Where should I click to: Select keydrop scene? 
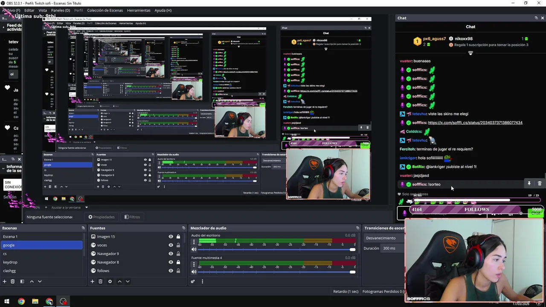pyautogui.click(x=41, y=262)
